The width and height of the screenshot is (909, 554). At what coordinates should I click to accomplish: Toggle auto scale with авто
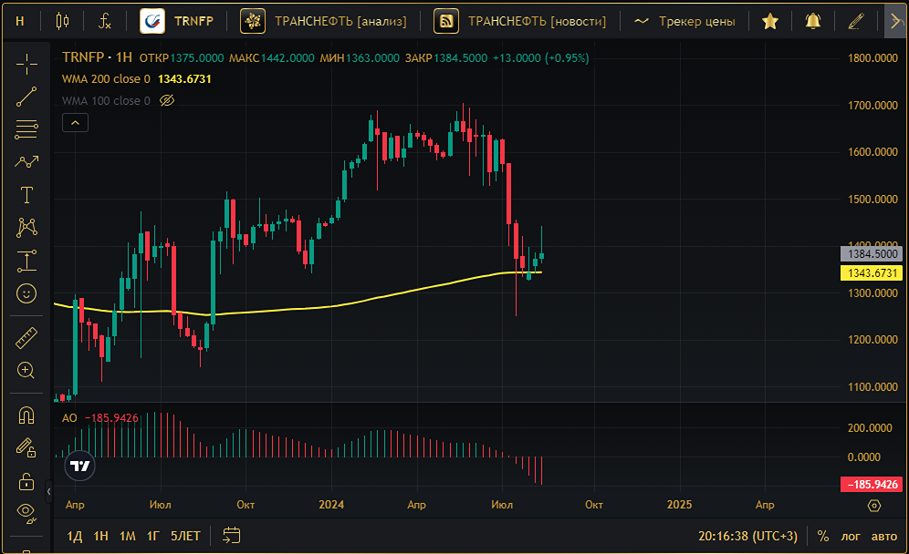pos(883,536)
